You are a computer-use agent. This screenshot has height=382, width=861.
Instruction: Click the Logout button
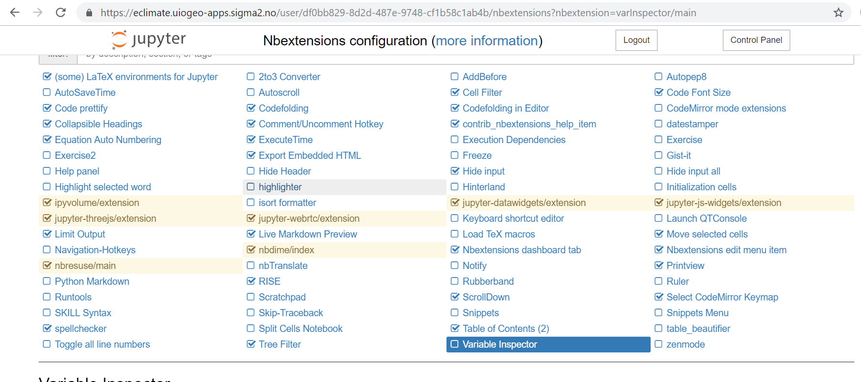[x=636, y=40]
